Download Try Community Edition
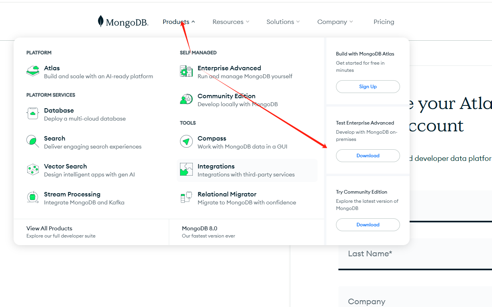Viewport: 492px width, 307px height. point(368,225)
